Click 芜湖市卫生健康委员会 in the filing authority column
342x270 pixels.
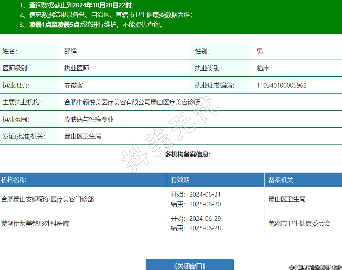(299, 223)
